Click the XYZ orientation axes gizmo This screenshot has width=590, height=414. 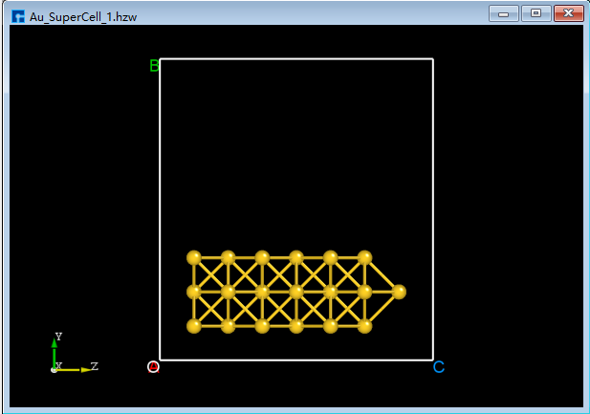coord(75,353)
